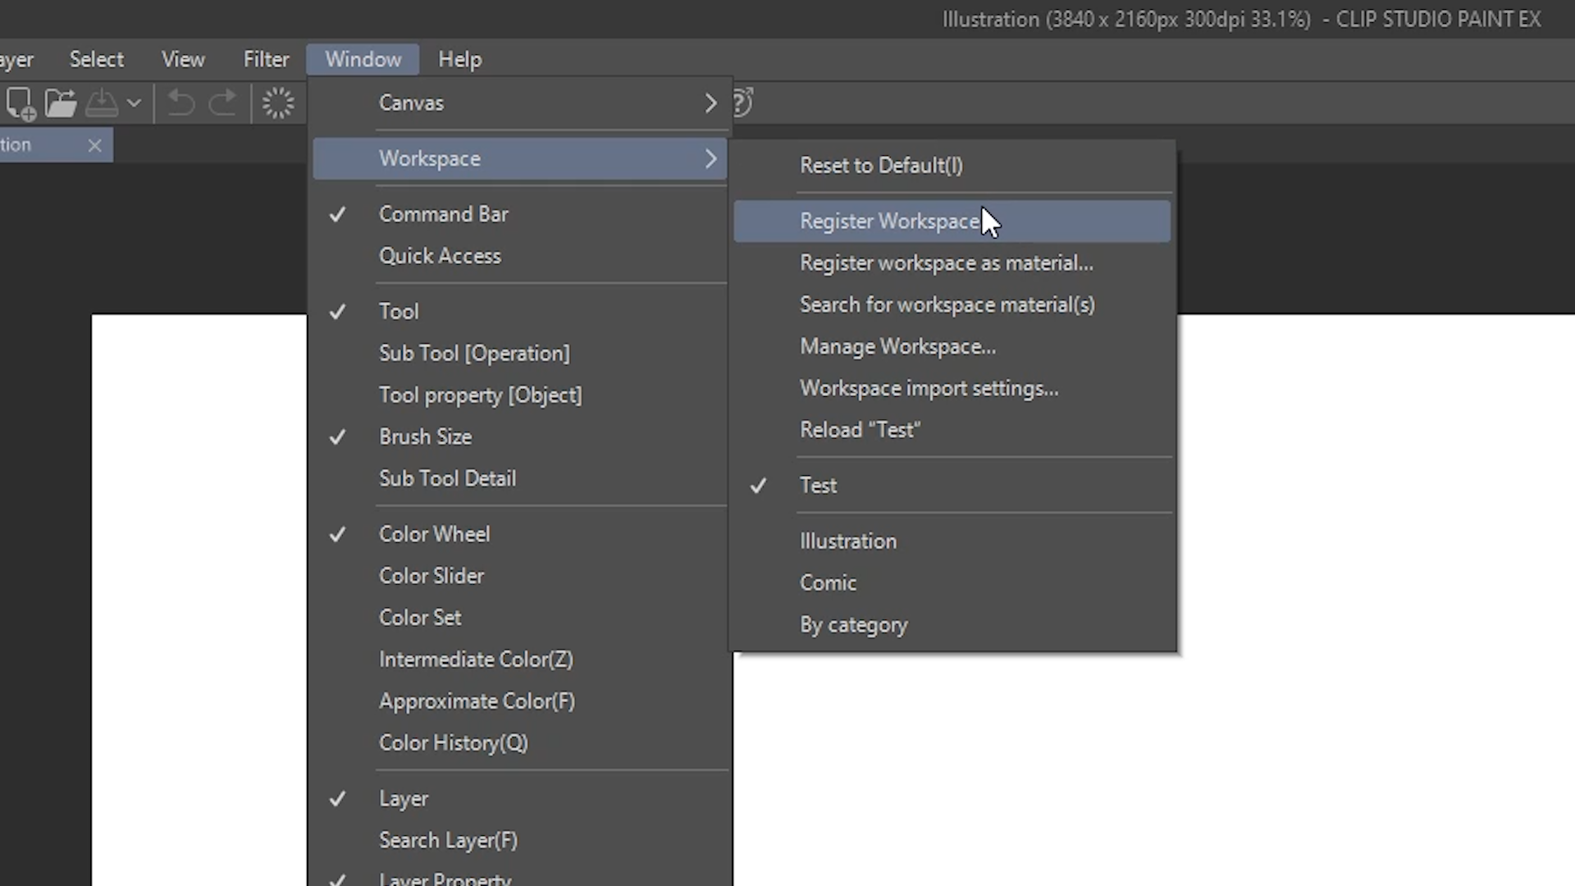Click the Redo arrow icon
This screenshot has width=1575, height=886.
click(x=222, y=104)
